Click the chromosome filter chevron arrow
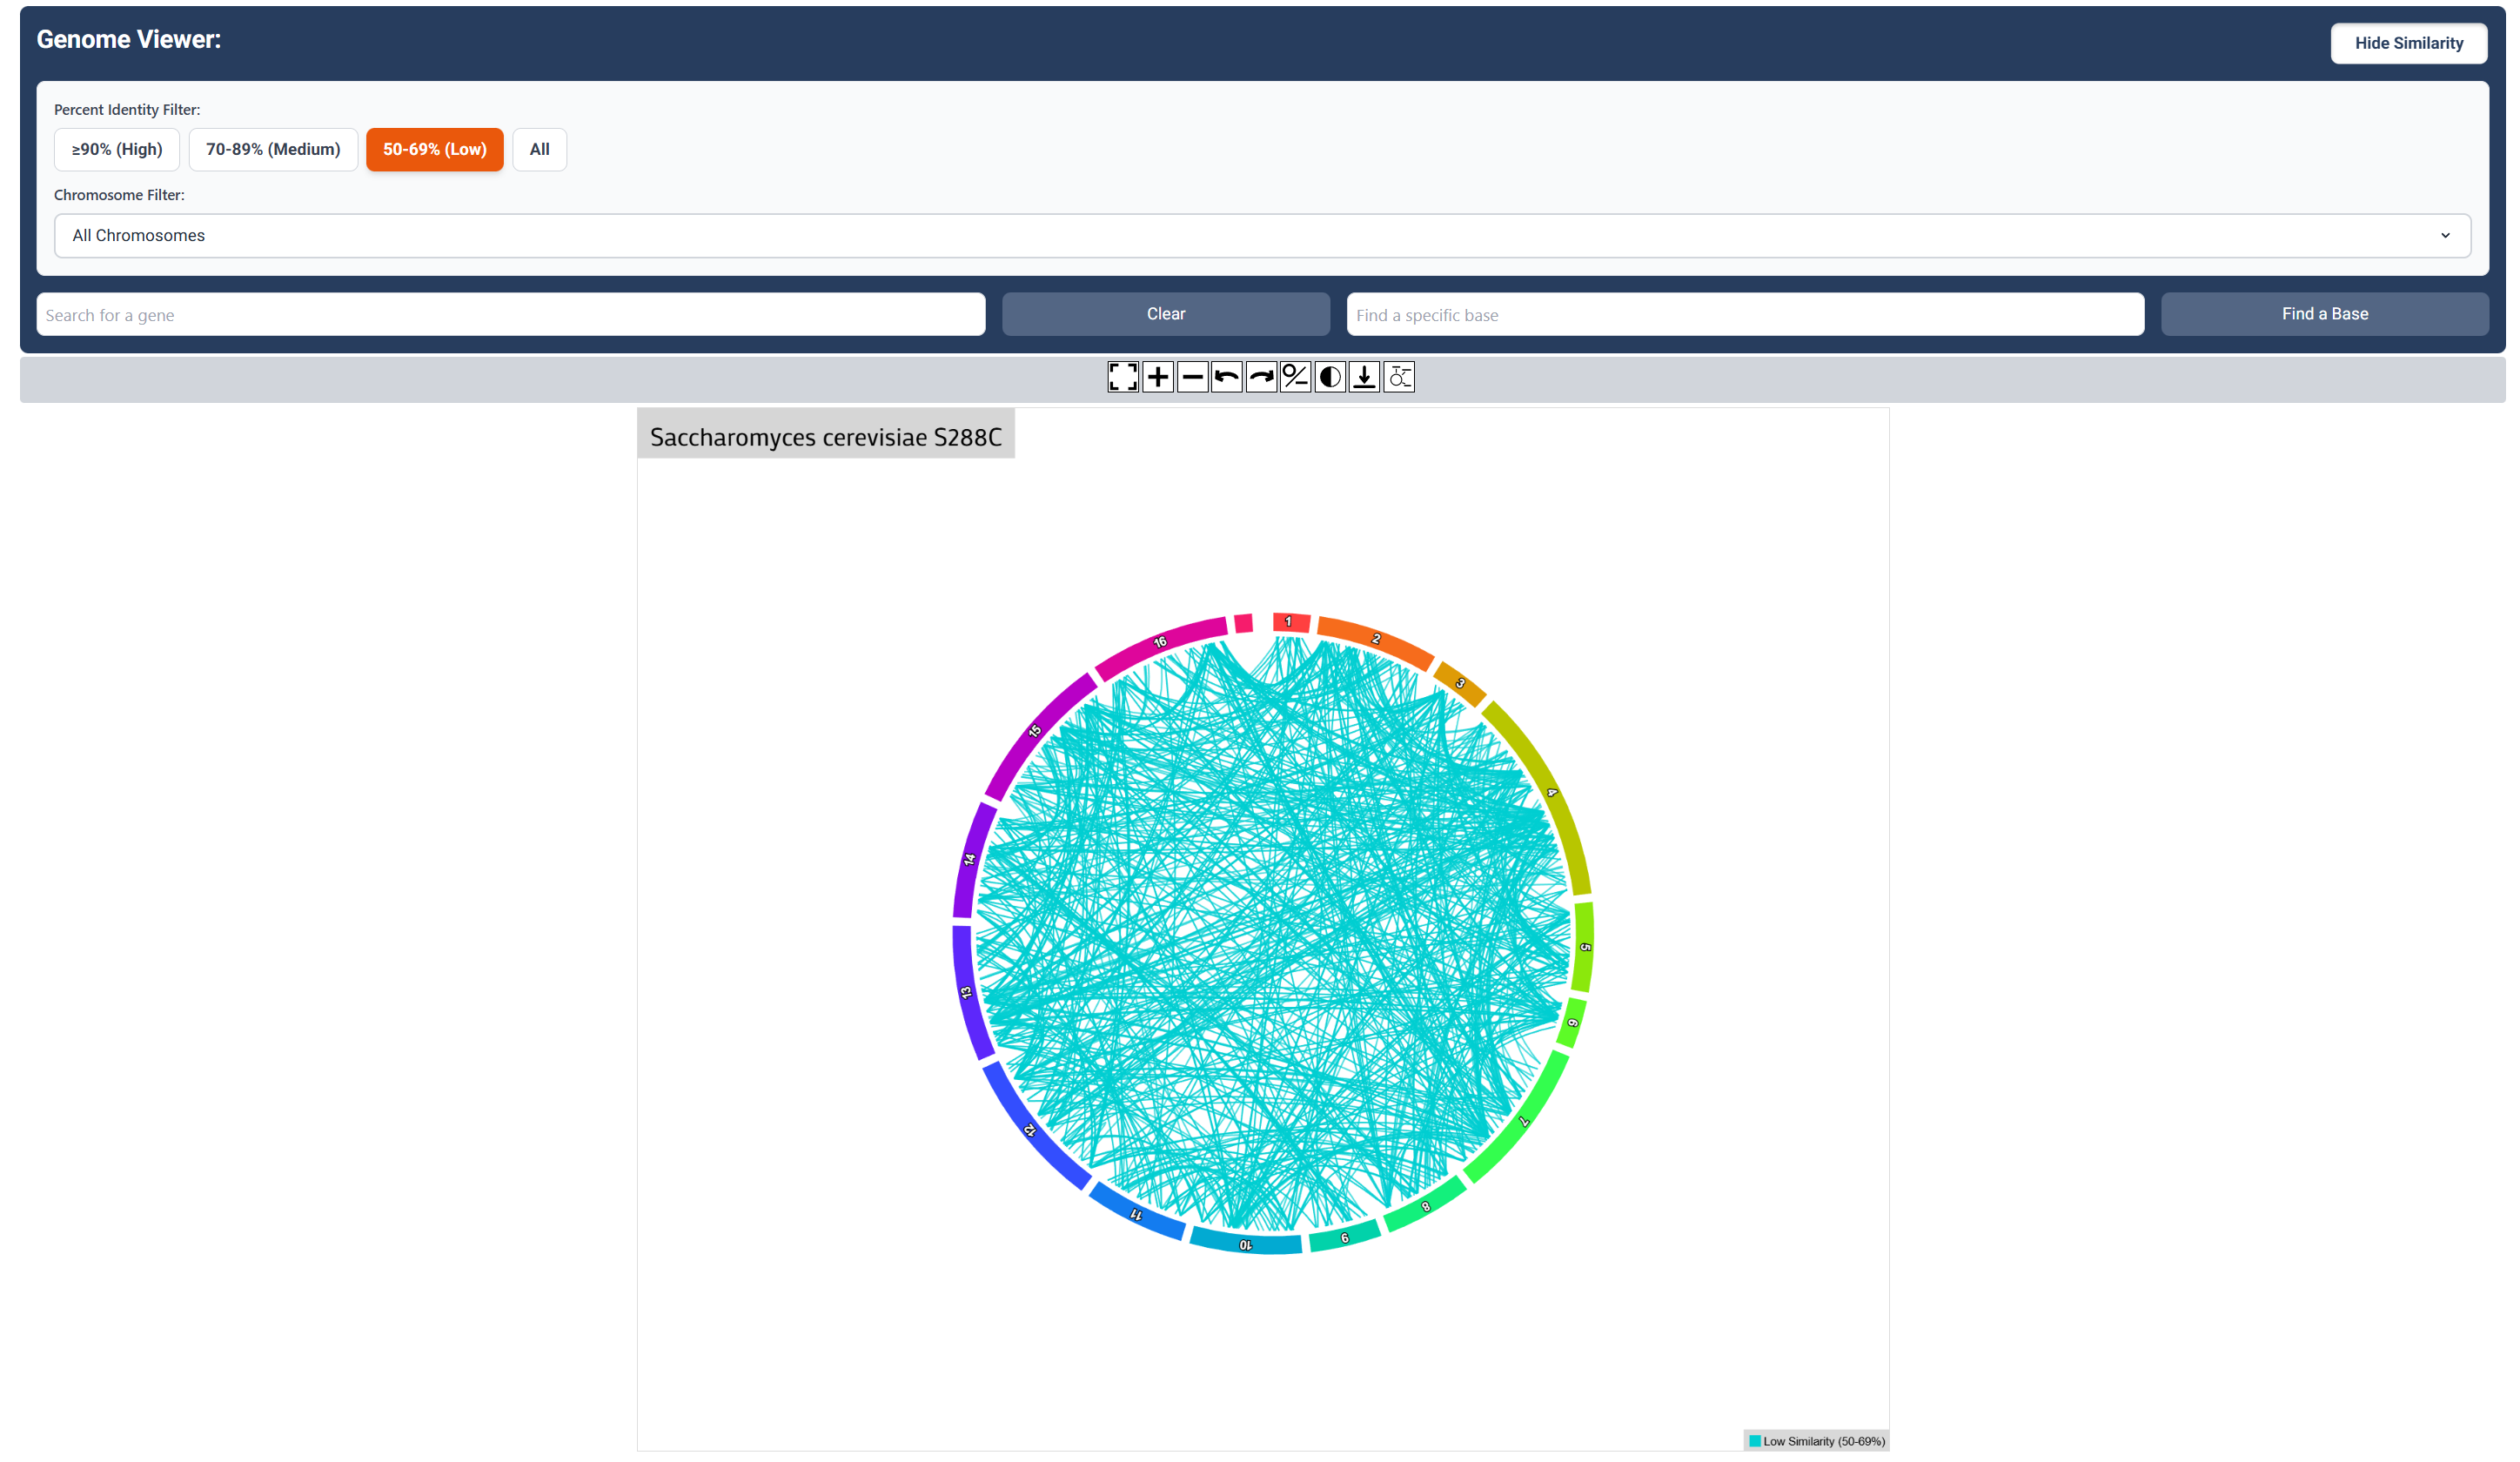Viewport: 2520px width, 1462px height. coord(2445,236)
